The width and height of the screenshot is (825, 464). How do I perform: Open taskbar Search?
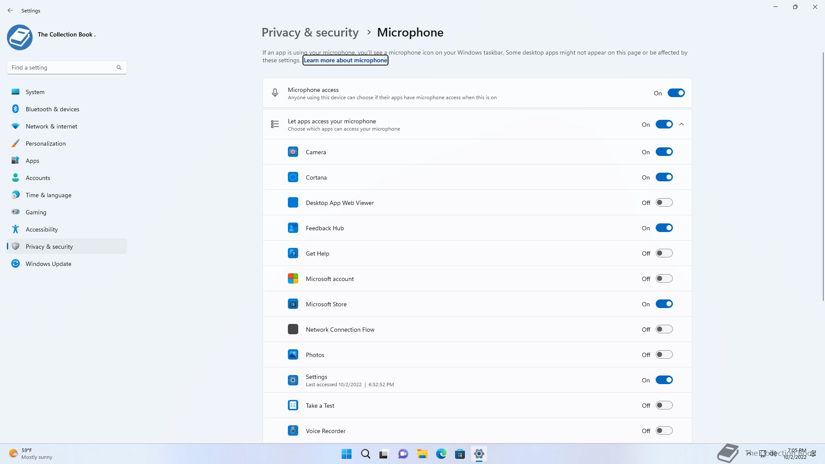366,454
